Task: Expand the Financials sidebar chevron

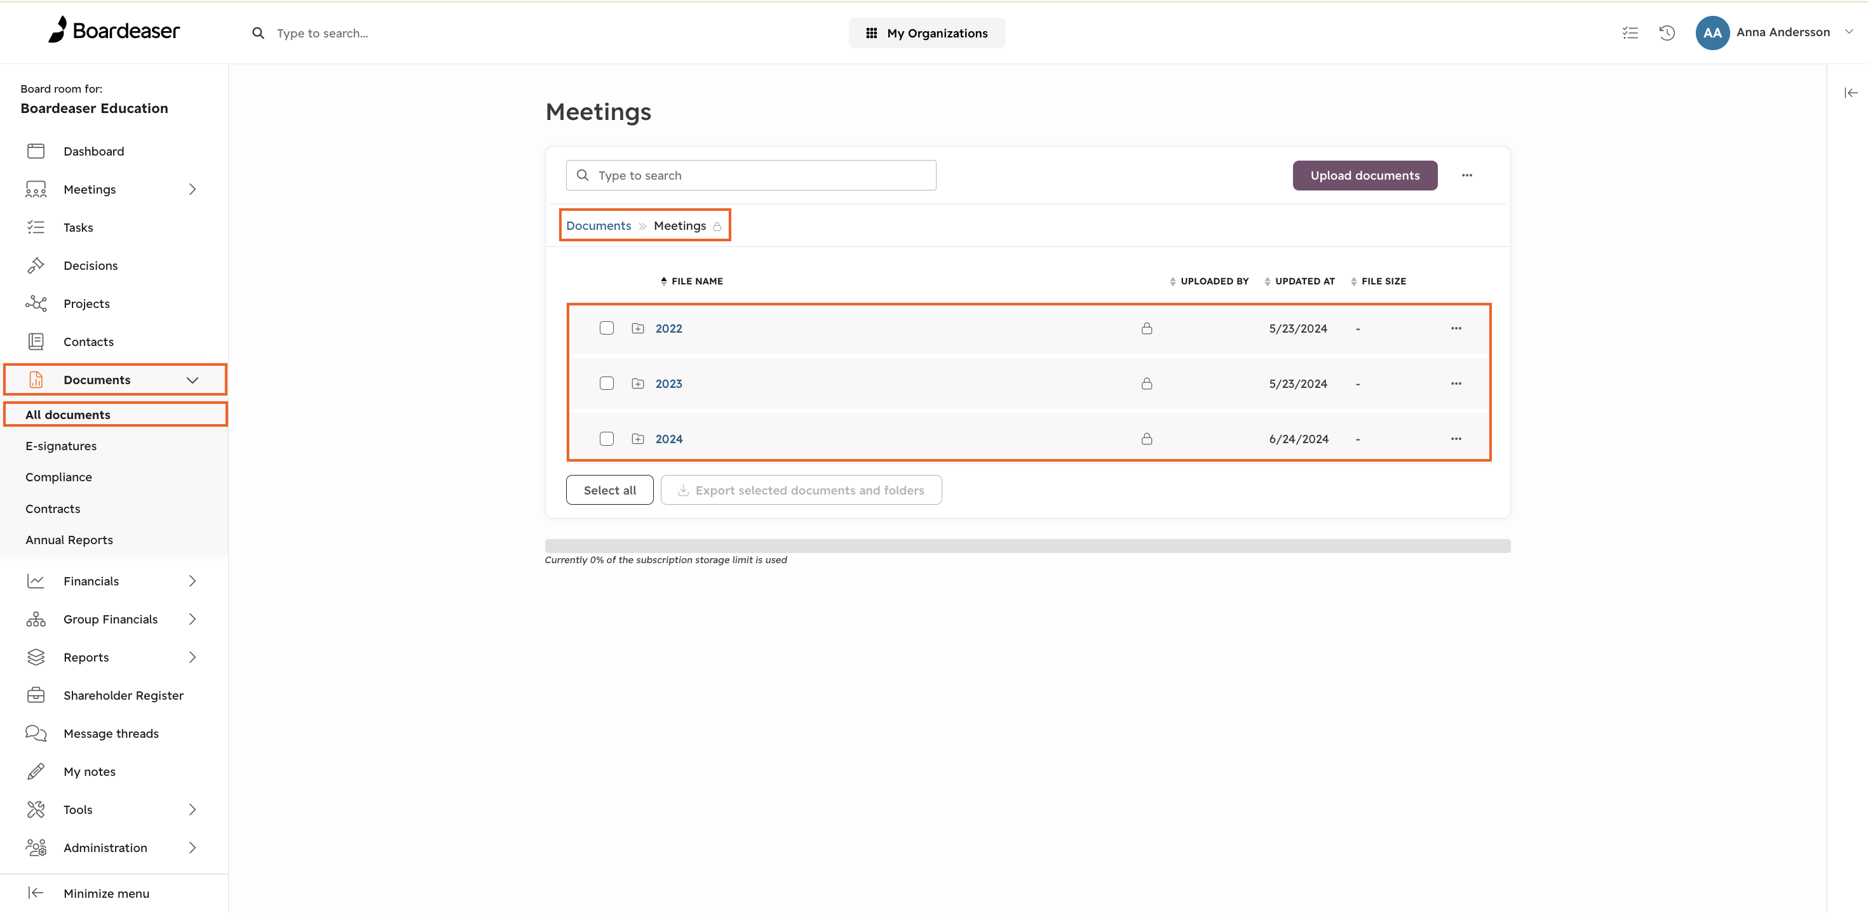Action: (x=192, y=581)
